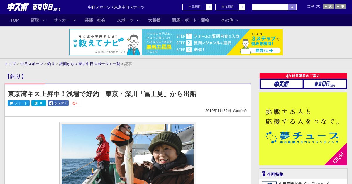Open the 中日新聞 link button
Viewport: 352px width, 184px height.
click(x=194, y=7)
